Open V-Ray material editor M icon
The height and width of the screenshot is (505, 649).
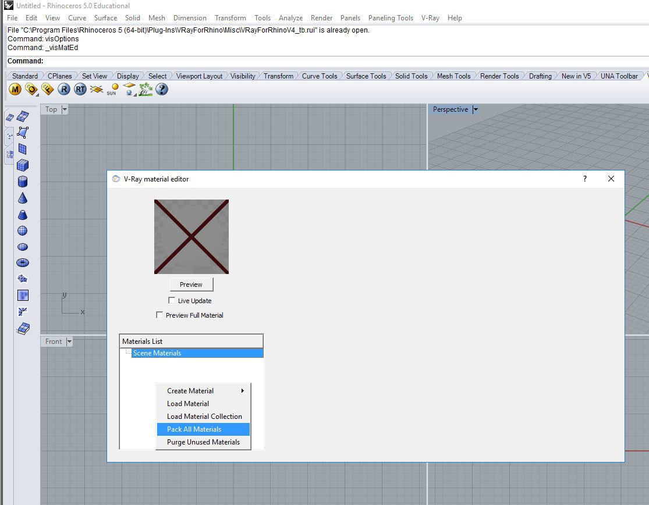(x=15, y=90)
